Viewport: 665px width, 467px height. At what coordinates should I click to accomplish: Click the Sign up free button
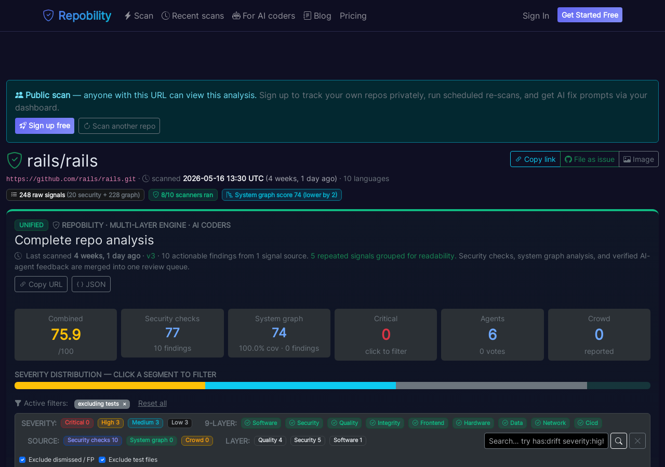pyautogui.click(x=45, y=126)
